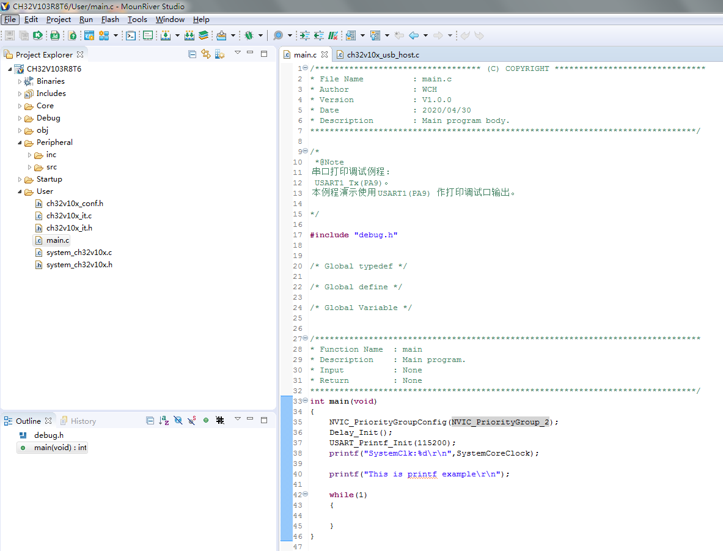This screenshot has width=723, height=551.
Task: Click the Collapse All icon in Outline panel
Action: 150,421
